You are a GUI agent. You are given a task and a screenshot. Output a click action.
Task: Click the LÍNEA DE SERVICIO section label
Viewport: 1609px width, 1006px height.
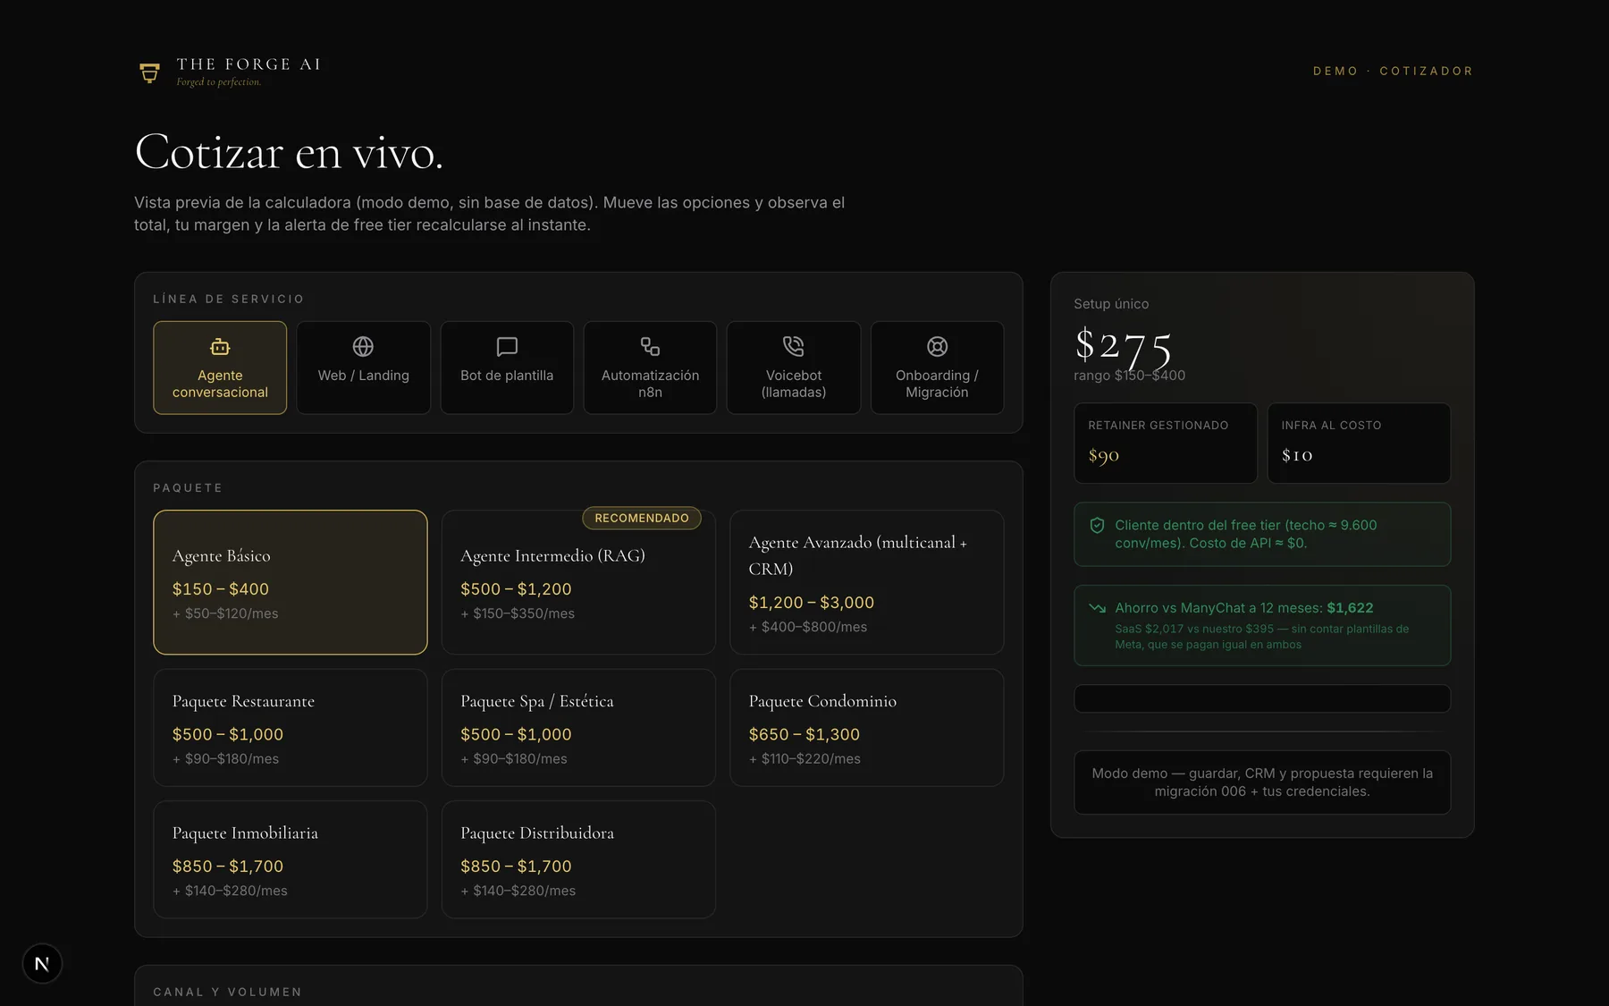(x=229, y=299)
